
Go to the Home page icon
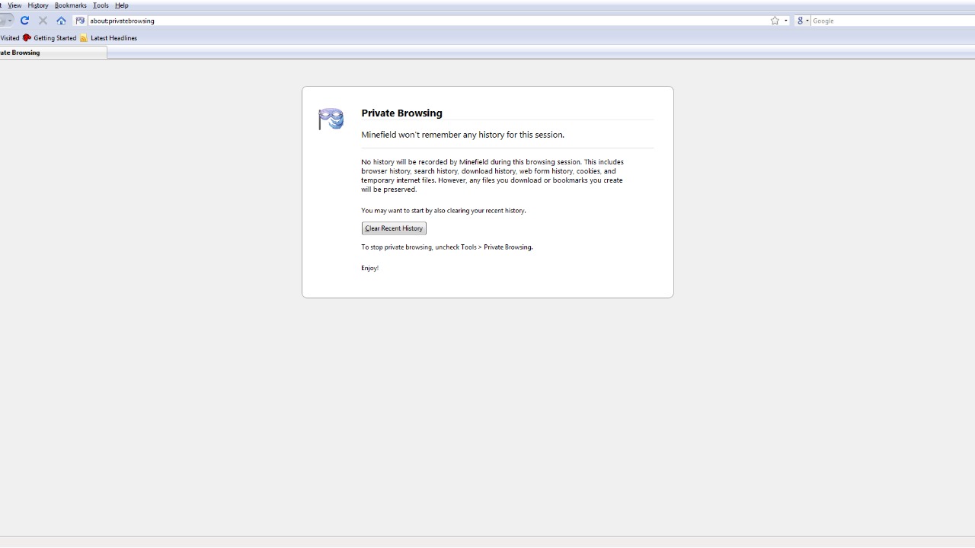tap(61, 21)
